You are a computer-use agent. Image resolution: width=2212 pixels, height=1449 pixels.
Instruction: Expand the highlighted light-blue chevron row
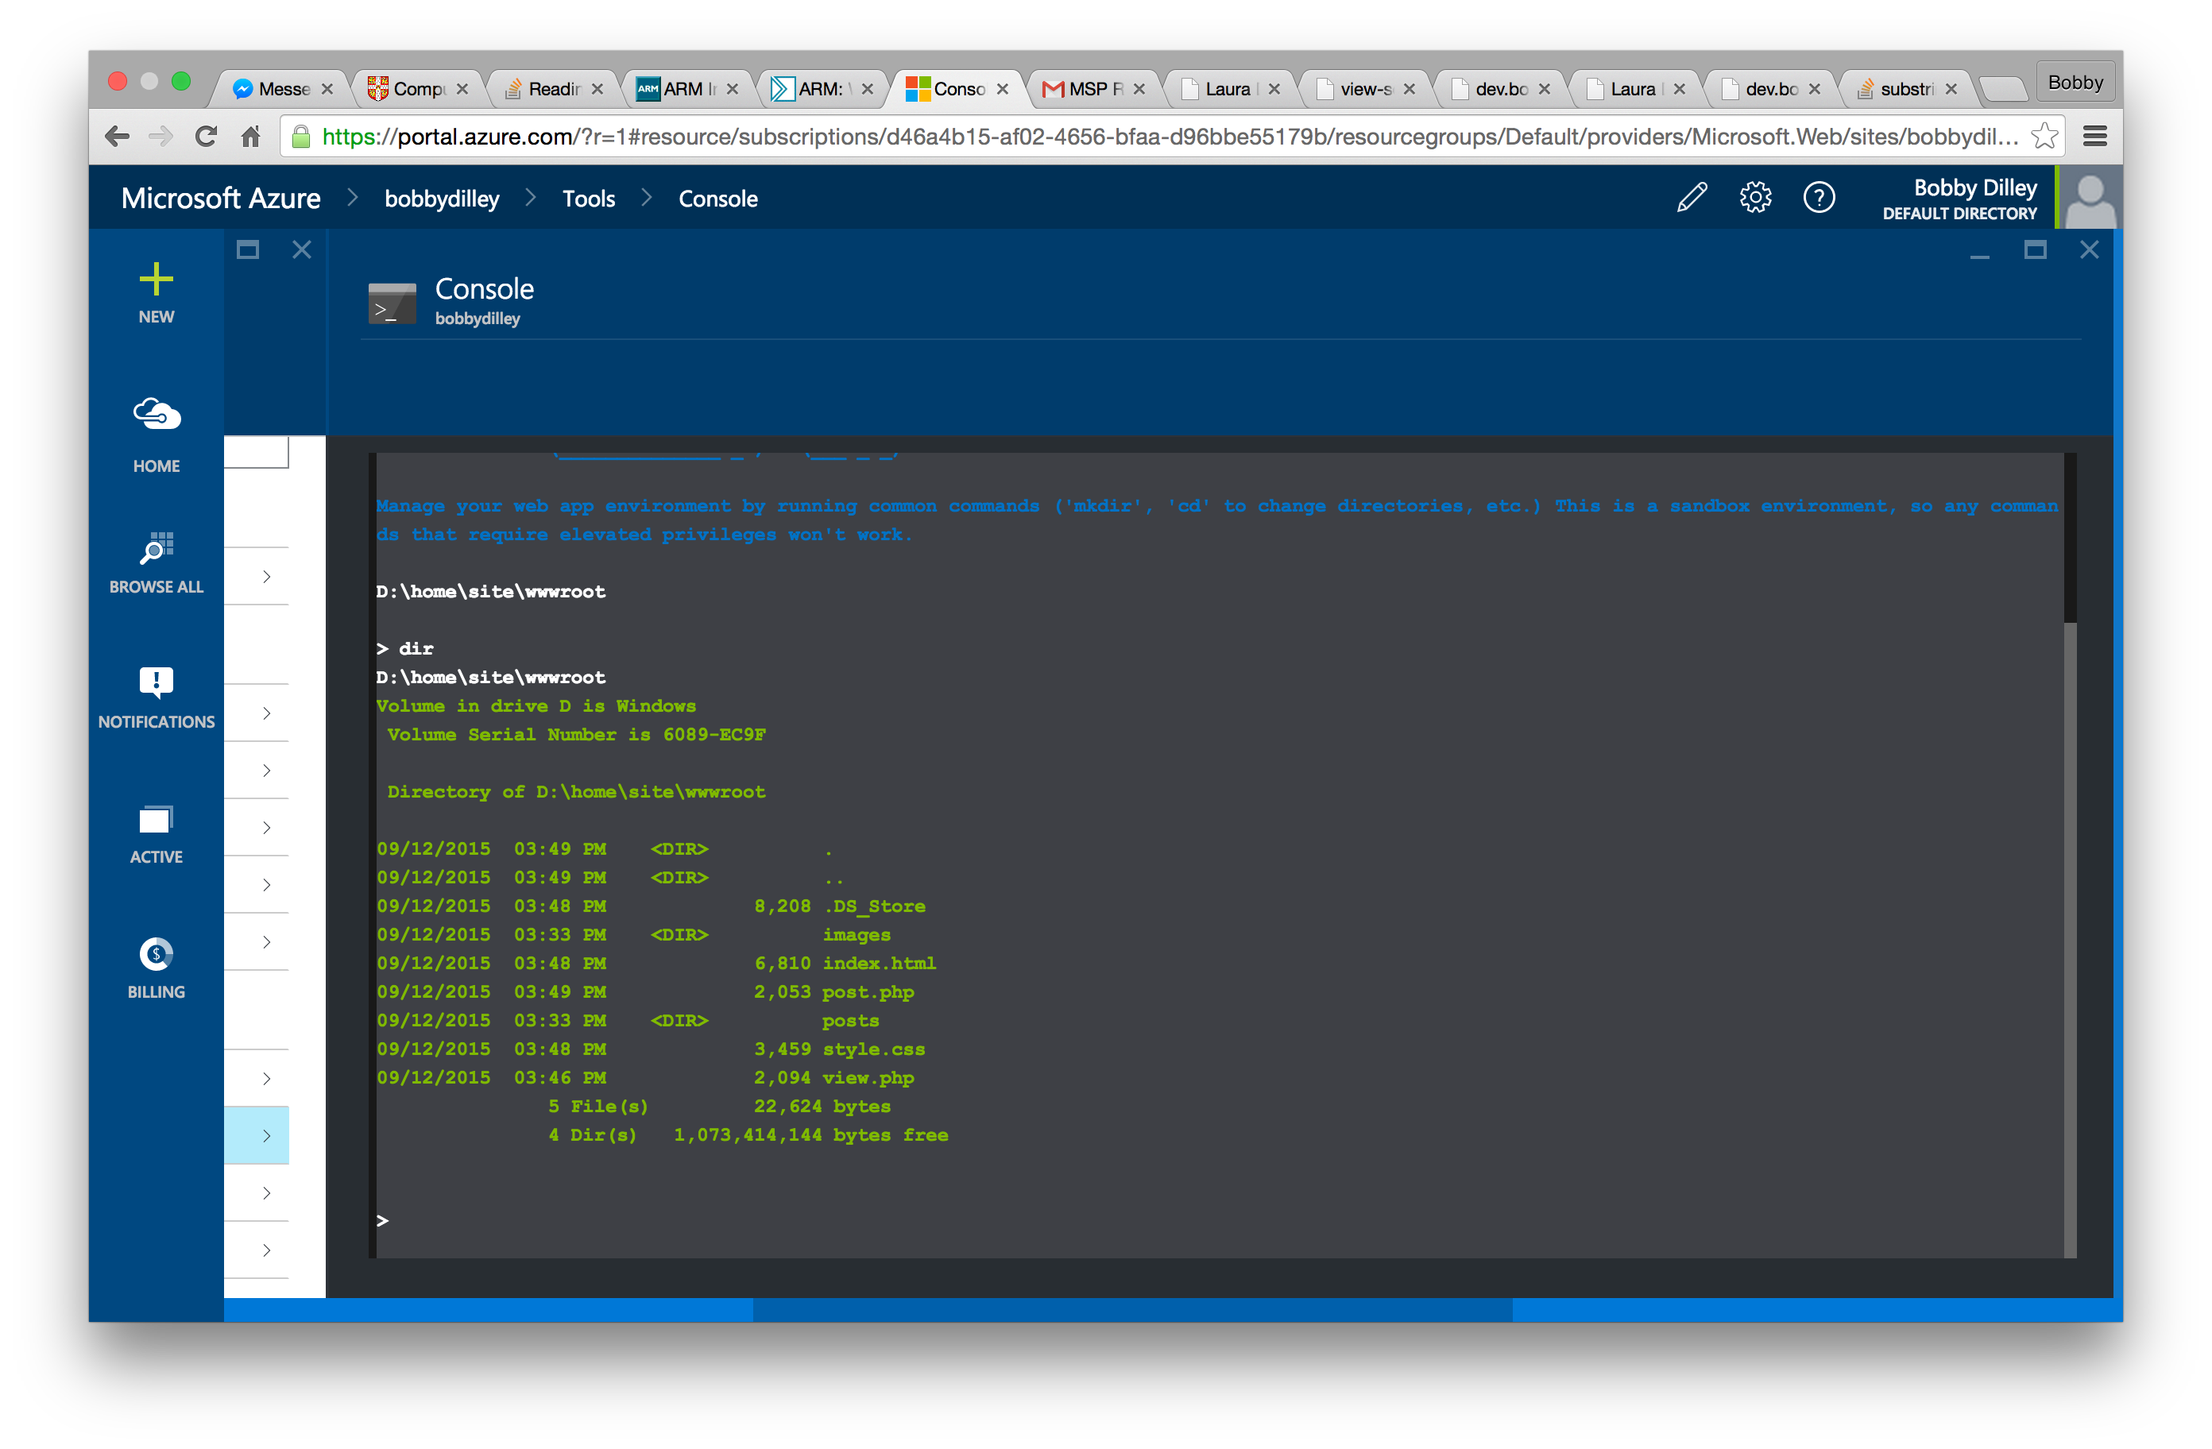[x=257, y=1135]
